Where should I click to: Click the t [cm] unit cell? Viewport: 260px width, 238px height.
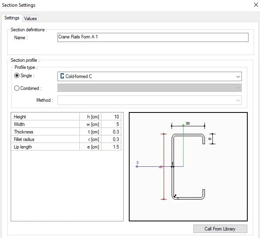90,132
